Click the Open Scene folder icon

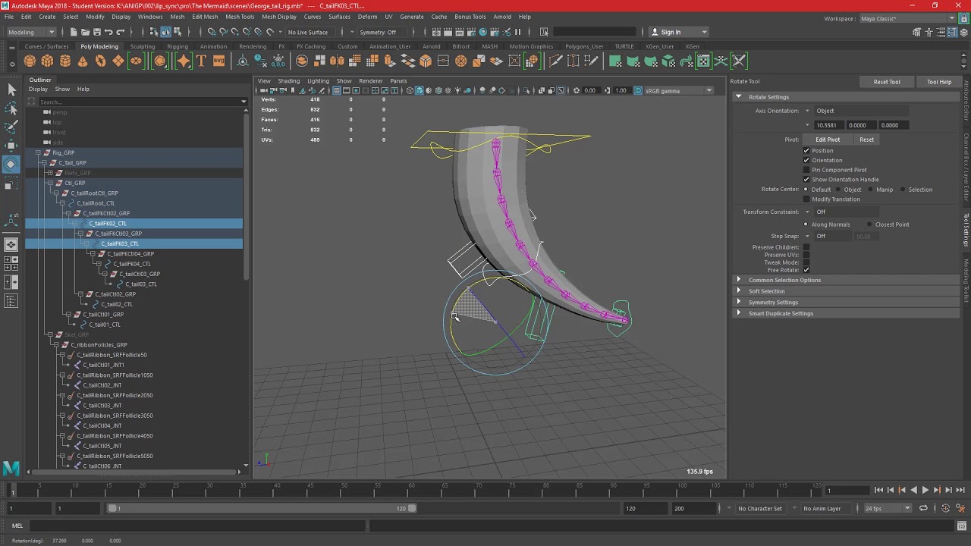(x=85, y=32)
